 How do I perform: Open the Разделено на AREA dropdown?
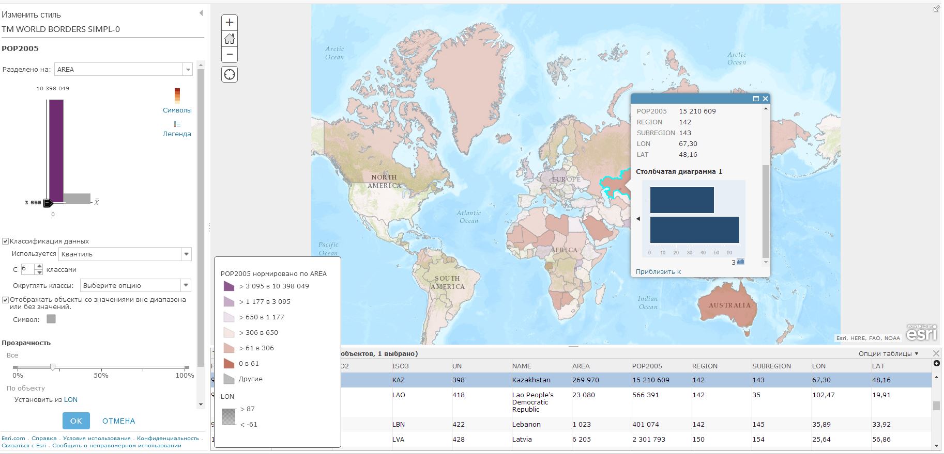coord(188,70)
